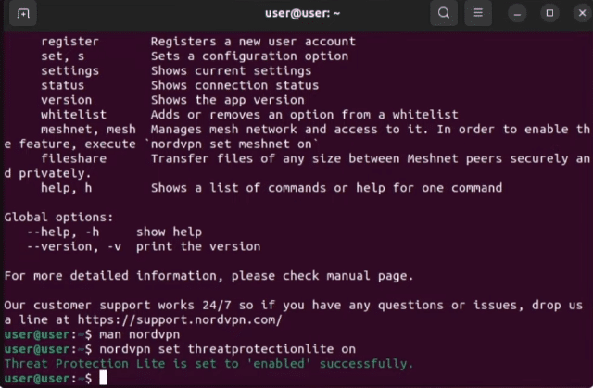Open the terminal search

coord(444,13)
